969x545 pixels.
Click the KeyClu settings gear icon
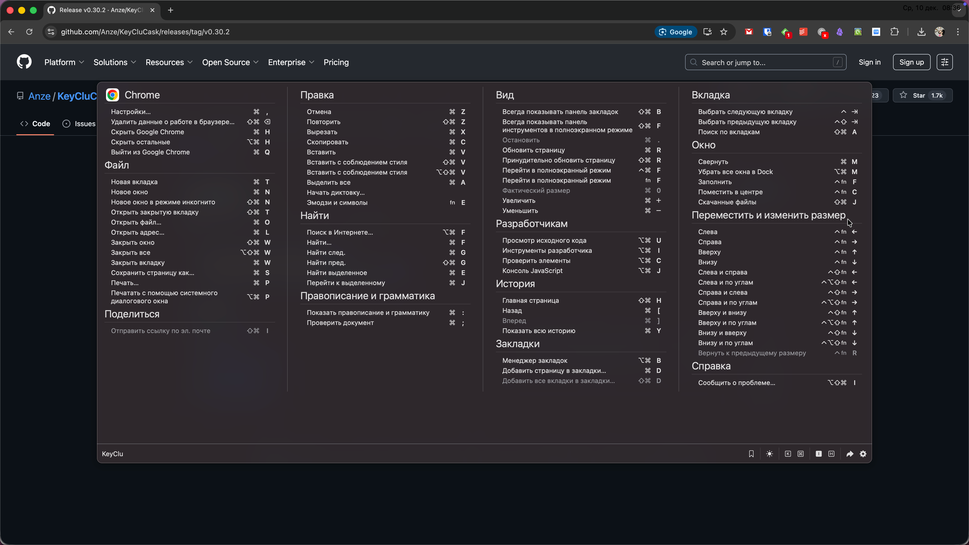(x=863, y=454)
